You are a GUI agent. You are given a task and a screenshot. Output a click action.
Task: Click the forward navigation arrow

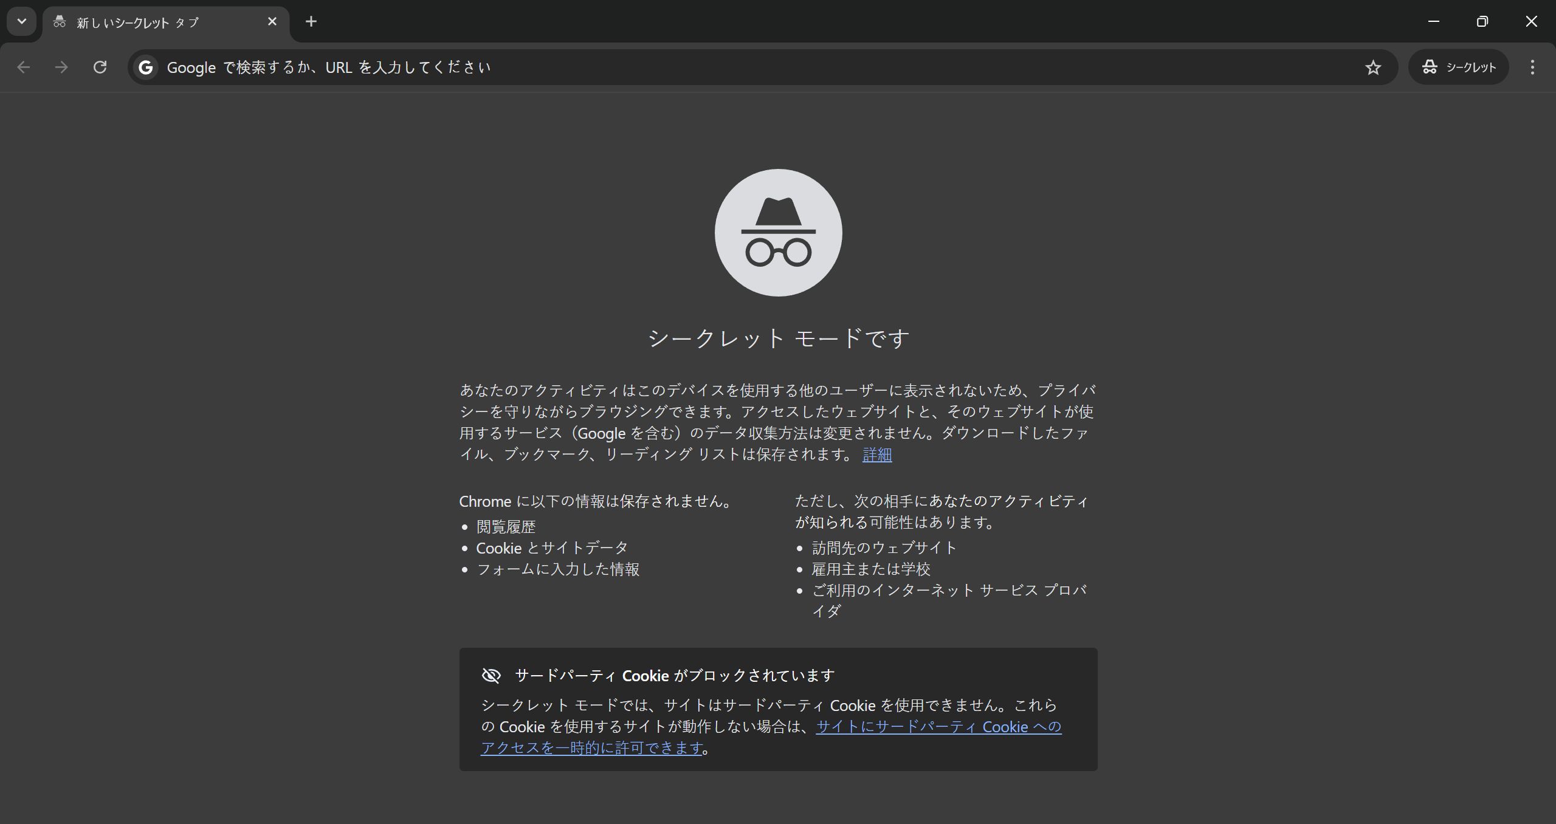pyautogui.click(x=61, y=67)
